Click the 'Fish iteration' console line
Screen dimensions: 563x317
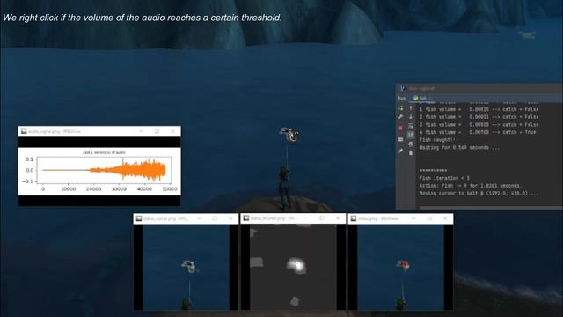444,178
